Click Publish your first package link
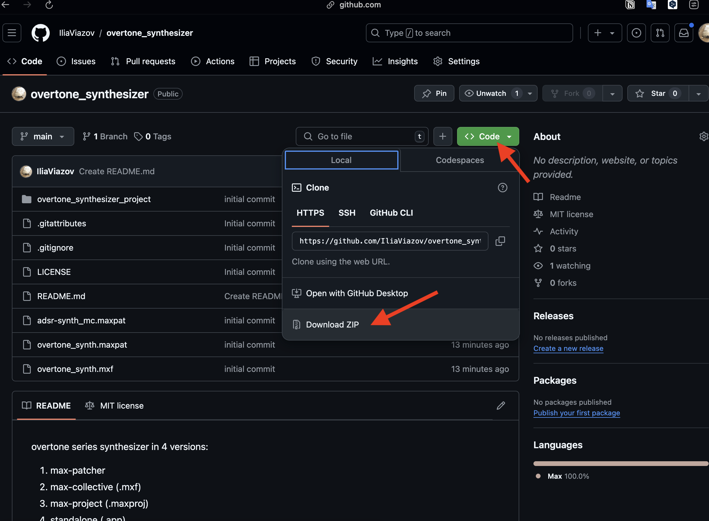The height and width of the screenshot is (521, 709). pos(576,413)
